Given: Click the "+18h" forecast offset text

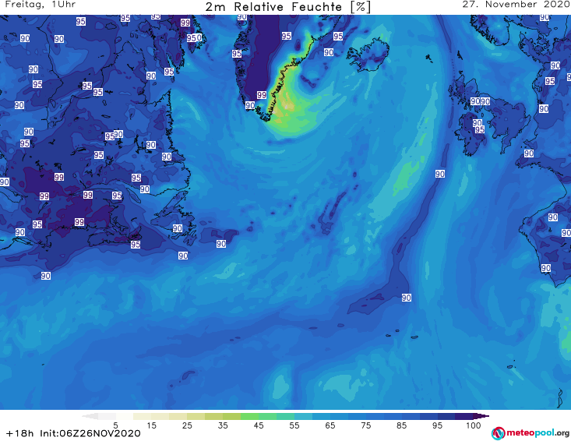Looking at the screenshot, I should coord(19,433).
